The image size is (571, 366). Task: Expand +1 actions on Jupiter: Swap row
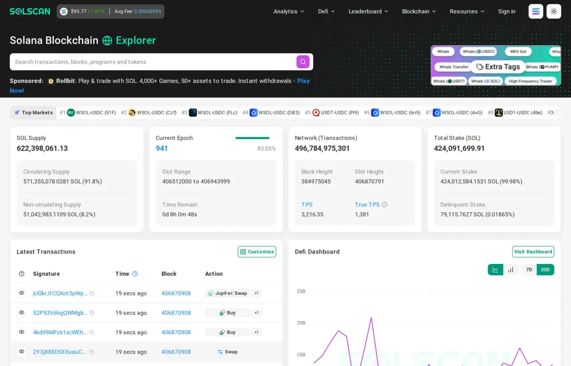256,293
